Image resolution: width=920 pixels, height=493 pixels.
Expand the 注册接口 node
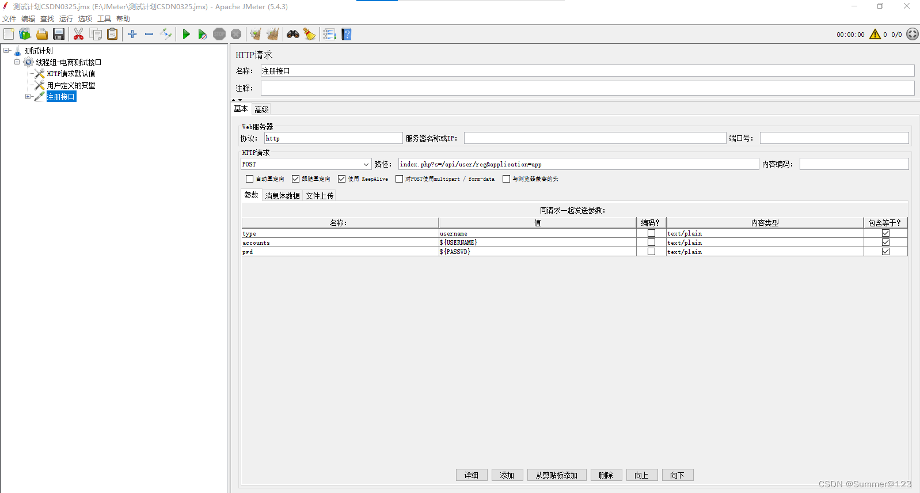(28, 97)
